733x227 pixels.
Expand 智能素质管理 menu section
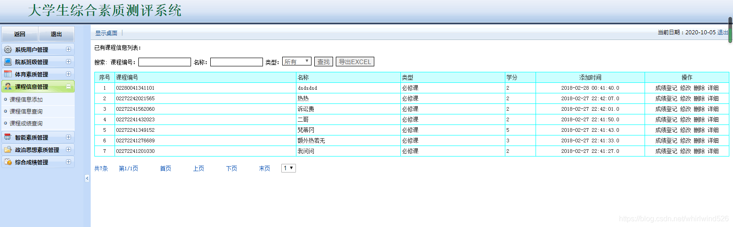point(69,137)
